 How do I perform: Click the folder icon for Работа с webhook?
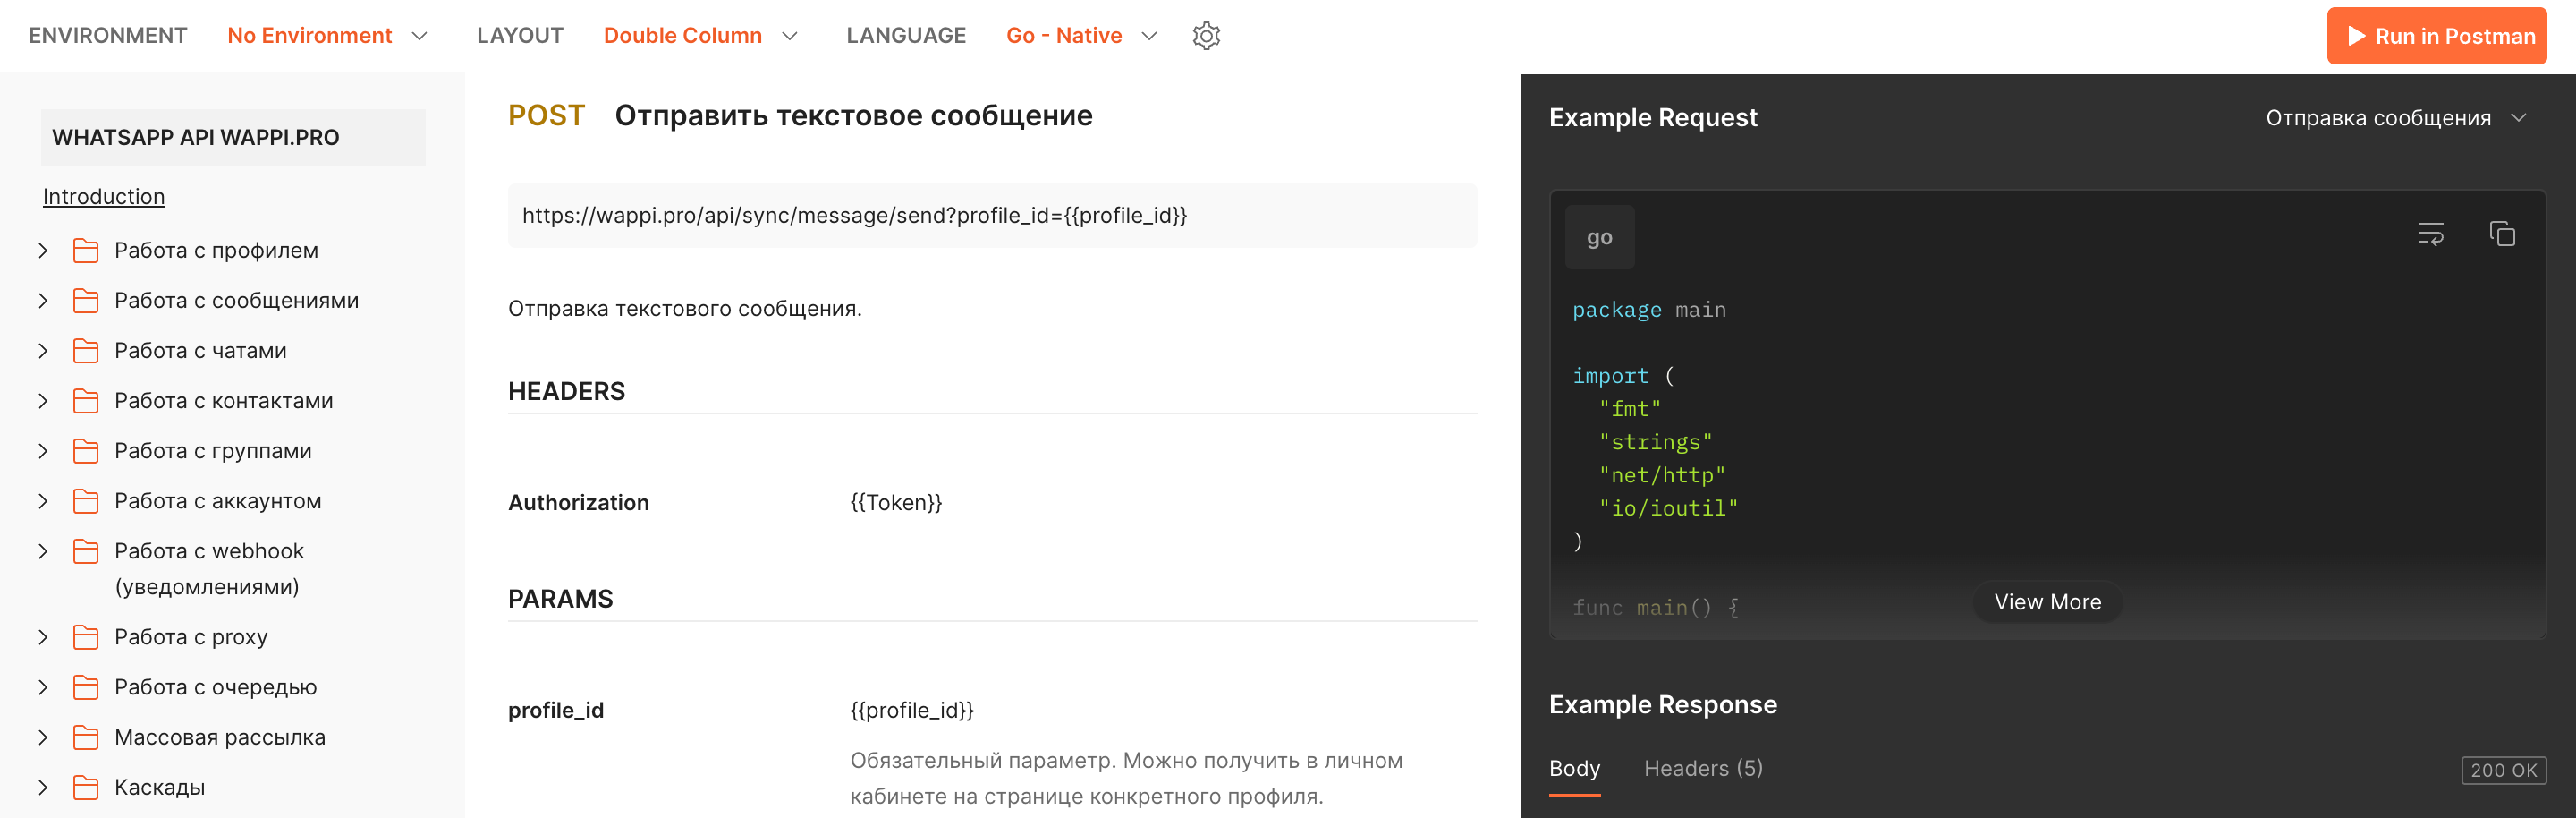86,551
